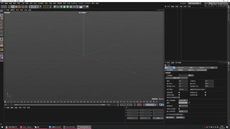Select the Live Selection tool
The width and height of the screenshot is (230, 129).
(10, 7)
